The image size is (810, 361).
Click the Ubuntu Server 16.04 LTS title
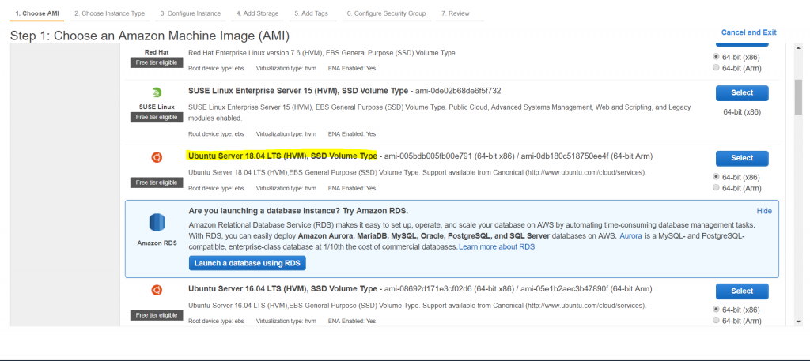[x=282, y=288]
